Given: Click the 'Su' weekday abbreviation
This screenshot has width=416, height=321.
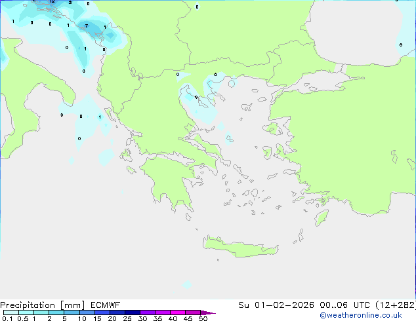Looking at the screenshot, I should pyautogui.click(x=243, y=305).
